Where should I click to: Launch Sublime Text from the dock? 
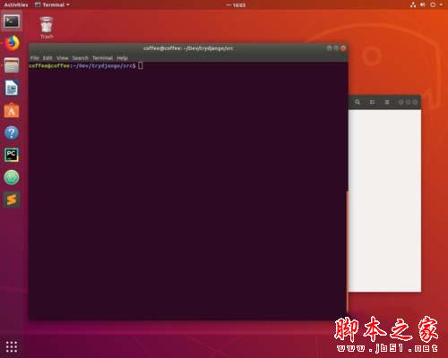click(x=12, y=200)
